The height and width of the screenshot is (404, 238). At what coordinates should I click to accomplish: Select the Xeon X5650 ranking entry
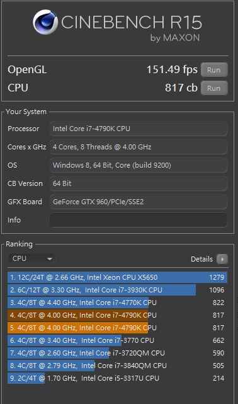(x=117, y=277)
